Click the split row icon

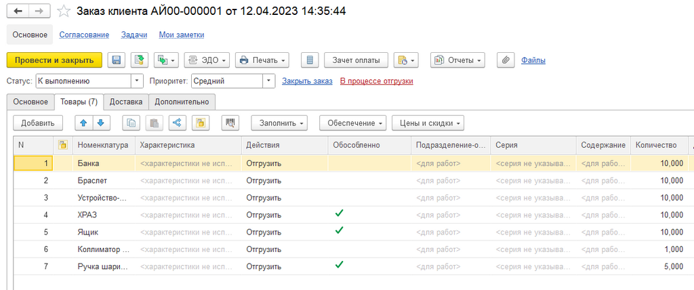177,123
